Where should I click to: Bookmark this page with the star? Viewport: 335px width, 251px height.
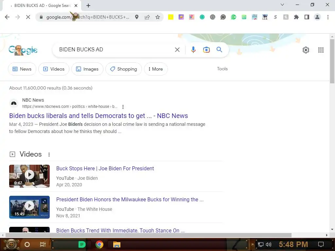coord(158,17)
